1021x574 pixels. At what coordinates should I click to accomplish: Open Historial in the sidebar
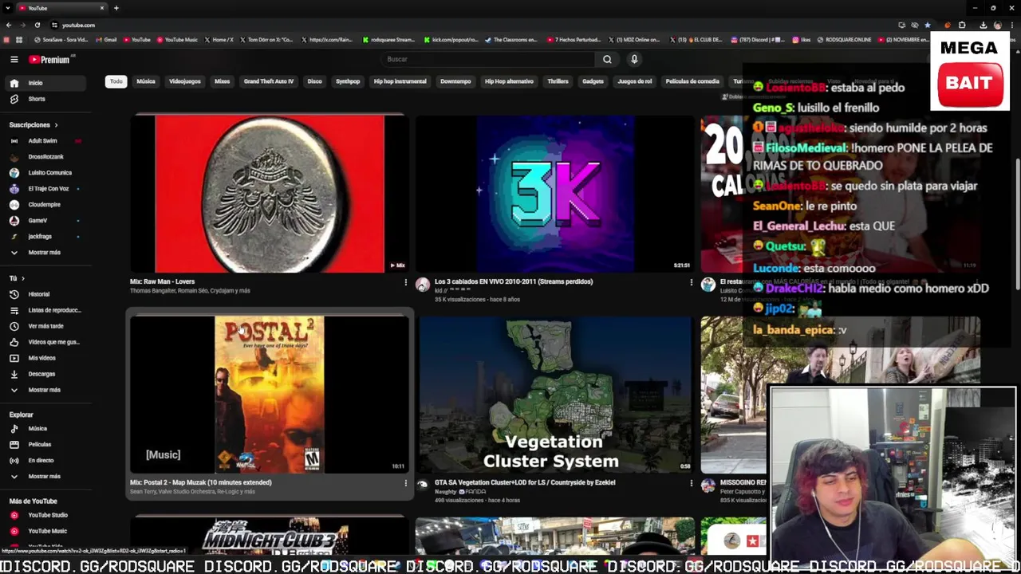(46, 294)
